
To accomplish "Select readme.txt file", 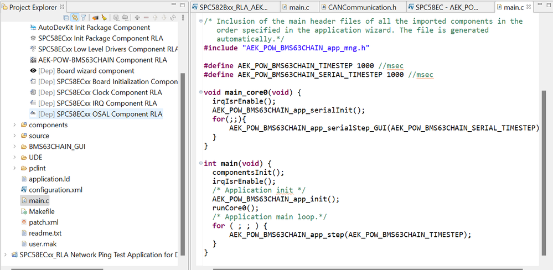I will [x=42, y=233].
